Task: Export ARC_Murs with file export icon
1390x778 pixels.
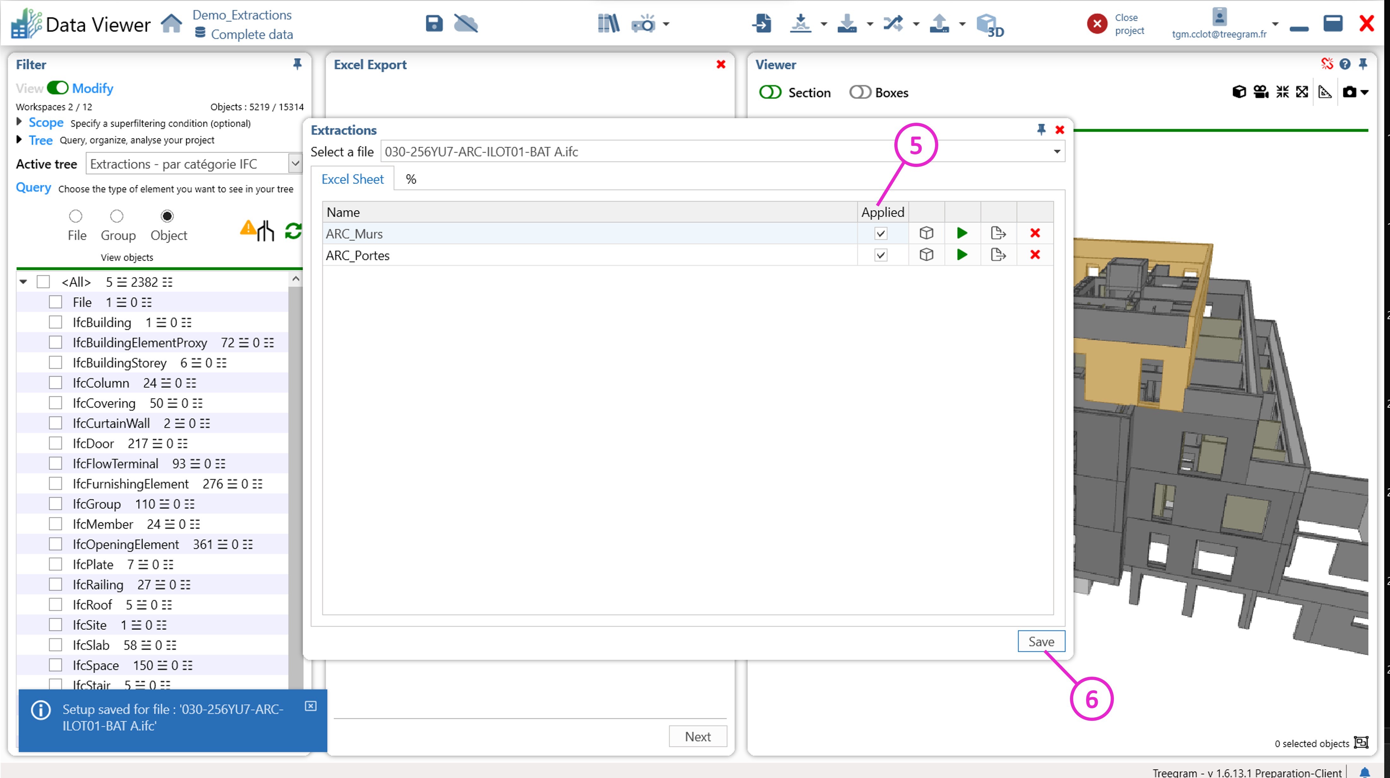Action: pos(998,233)
